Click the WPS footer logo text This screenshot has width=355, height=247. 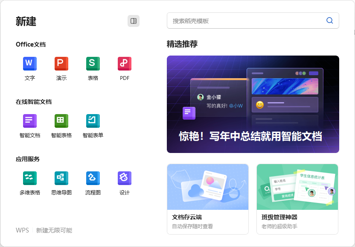[22, 230]
